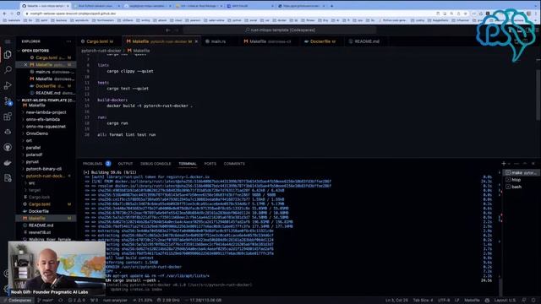Expand the new-lambda-project folder
The height and width of the screenshot is (304, 541).
click(x=46, y=112)
